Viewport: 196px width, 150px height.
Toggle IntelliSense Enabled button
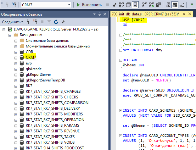135,5
